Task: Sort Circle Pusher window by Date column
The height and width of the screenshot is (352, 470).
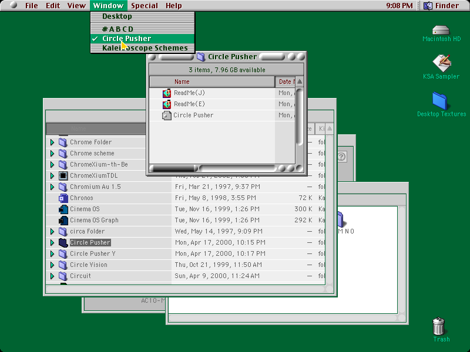Action: pyautogui.click(x=286, y=82)
